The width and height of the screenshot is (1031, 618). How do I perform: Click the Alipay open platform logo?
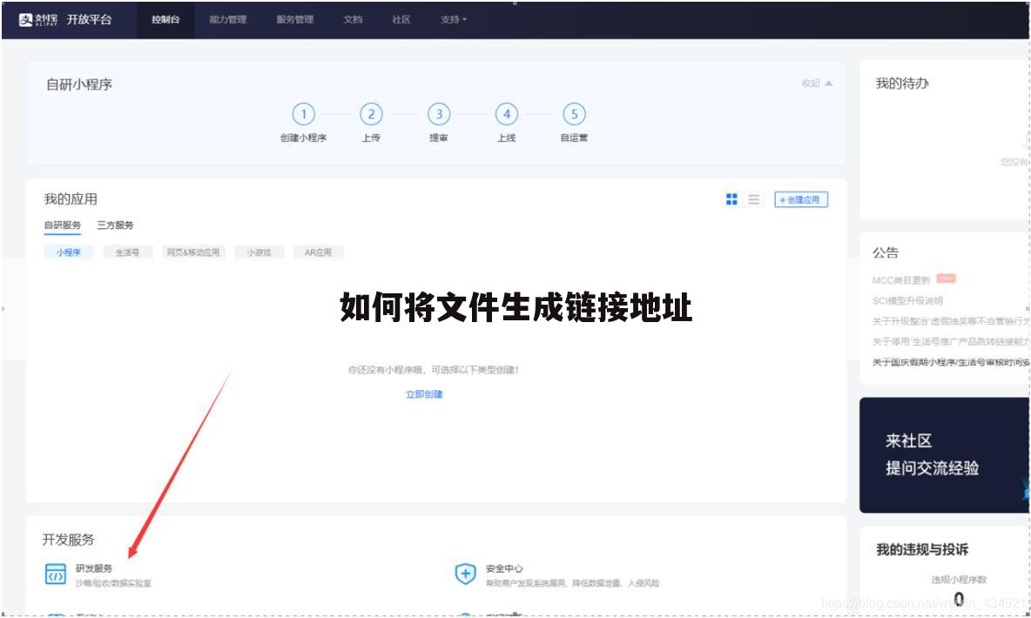tap(65, 20)
